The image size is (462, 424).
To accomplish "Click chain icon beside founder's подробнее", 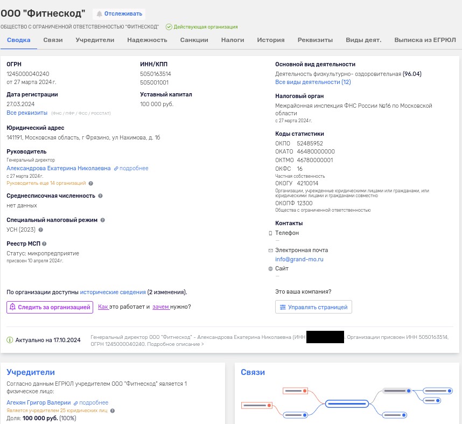I will pos(76,403).
